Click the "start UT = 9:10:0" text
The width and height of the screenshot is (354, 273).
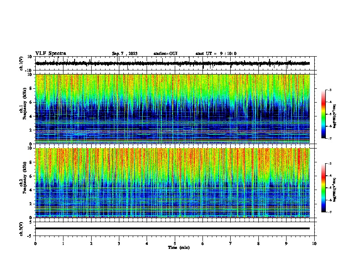216,54
